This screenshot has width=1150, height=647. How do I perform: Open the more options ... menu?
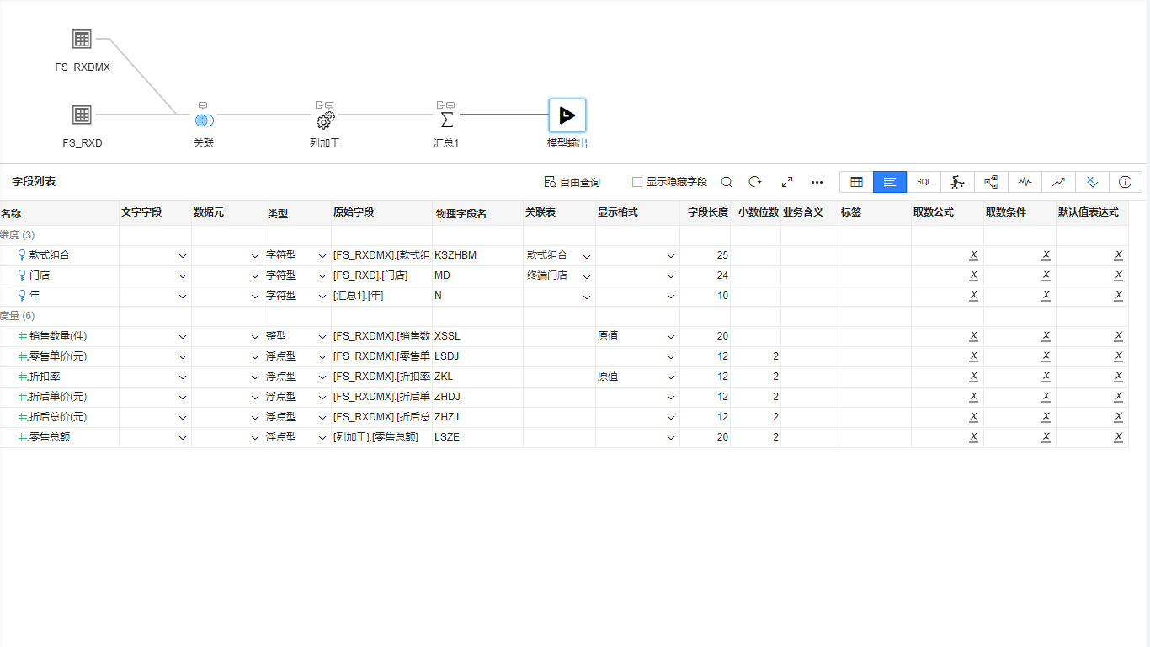point(817,181)
